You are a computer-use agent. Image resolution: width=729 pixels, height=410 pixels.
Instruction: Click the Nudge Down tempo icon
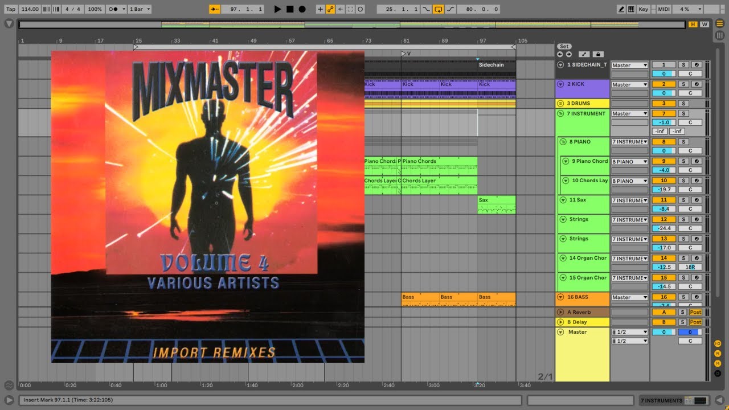pos(47,9)
